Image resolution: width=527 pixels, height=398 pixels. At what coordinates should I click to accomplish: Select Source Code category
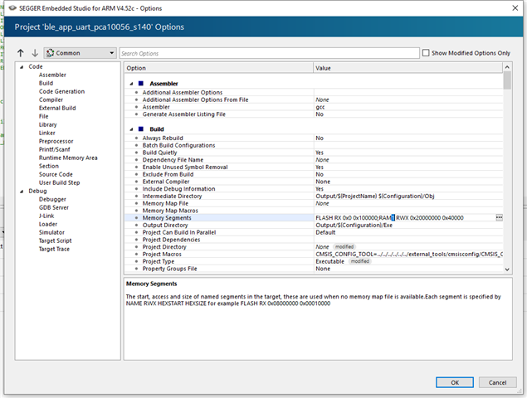[x=56, y=174]
